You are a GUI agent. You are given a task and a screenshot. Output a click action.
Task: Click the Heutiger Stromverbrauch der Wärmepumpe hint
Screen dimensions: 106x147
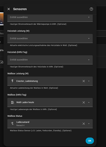click(x=38, y=24)
